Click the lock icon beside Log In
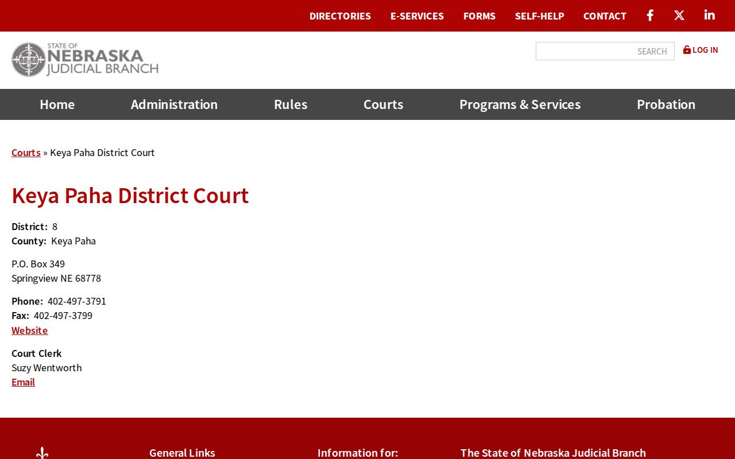735x459 pixels. (687, 50)
